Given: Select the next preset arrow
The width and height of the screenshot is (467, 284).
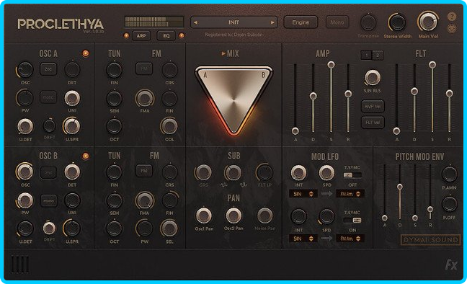Looking at the screenshot, I should click(272, 22).
